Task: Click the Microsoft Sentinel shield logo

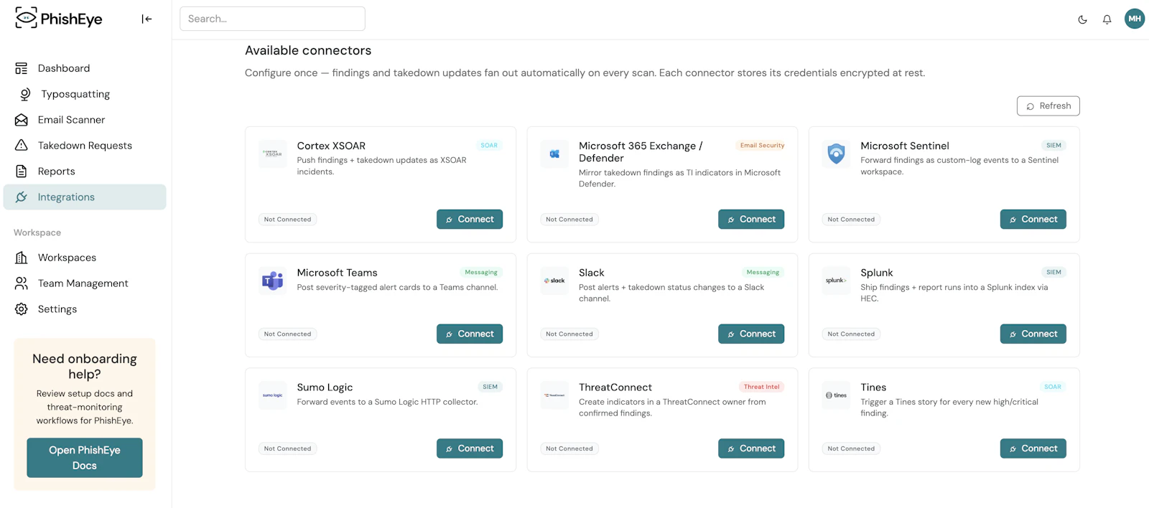Action: [836, 154]
